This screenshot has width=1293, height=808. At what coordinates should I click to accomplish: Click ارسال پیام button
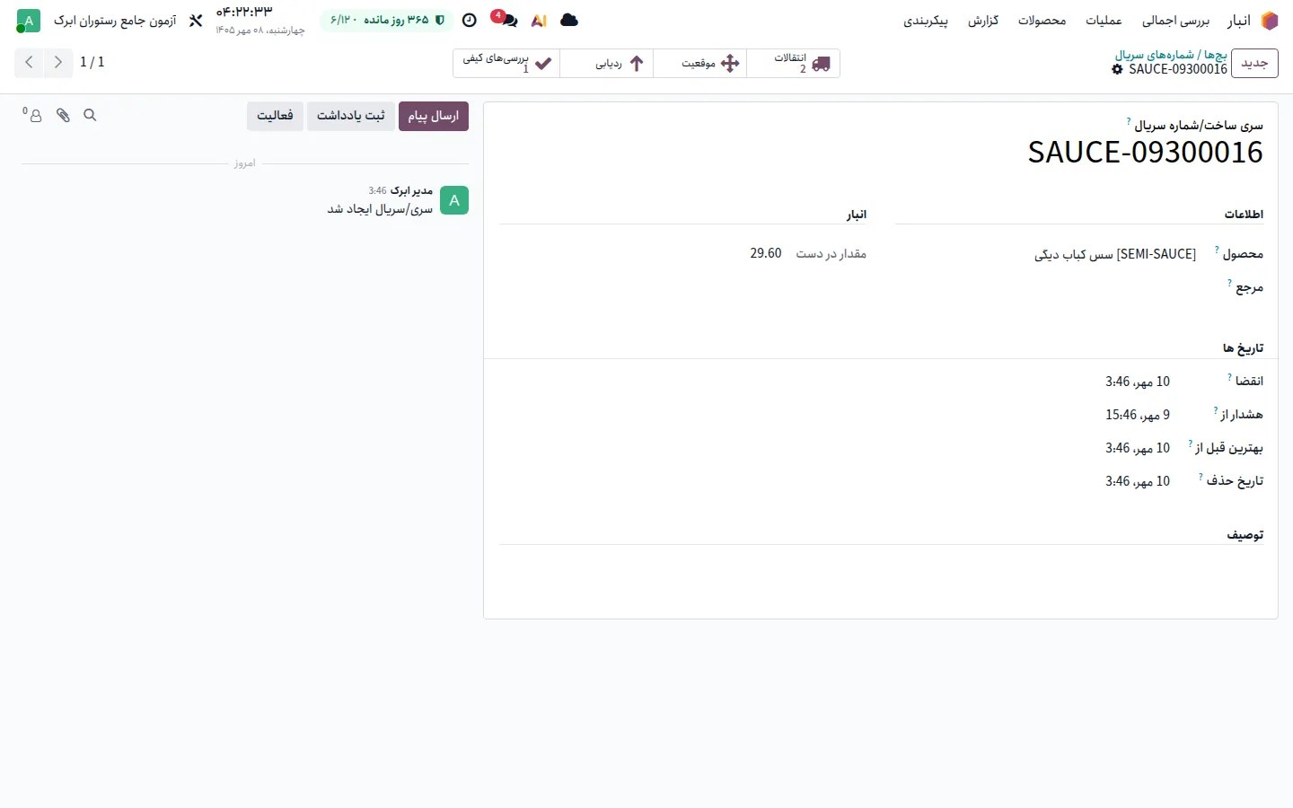(x=434, y=116)
